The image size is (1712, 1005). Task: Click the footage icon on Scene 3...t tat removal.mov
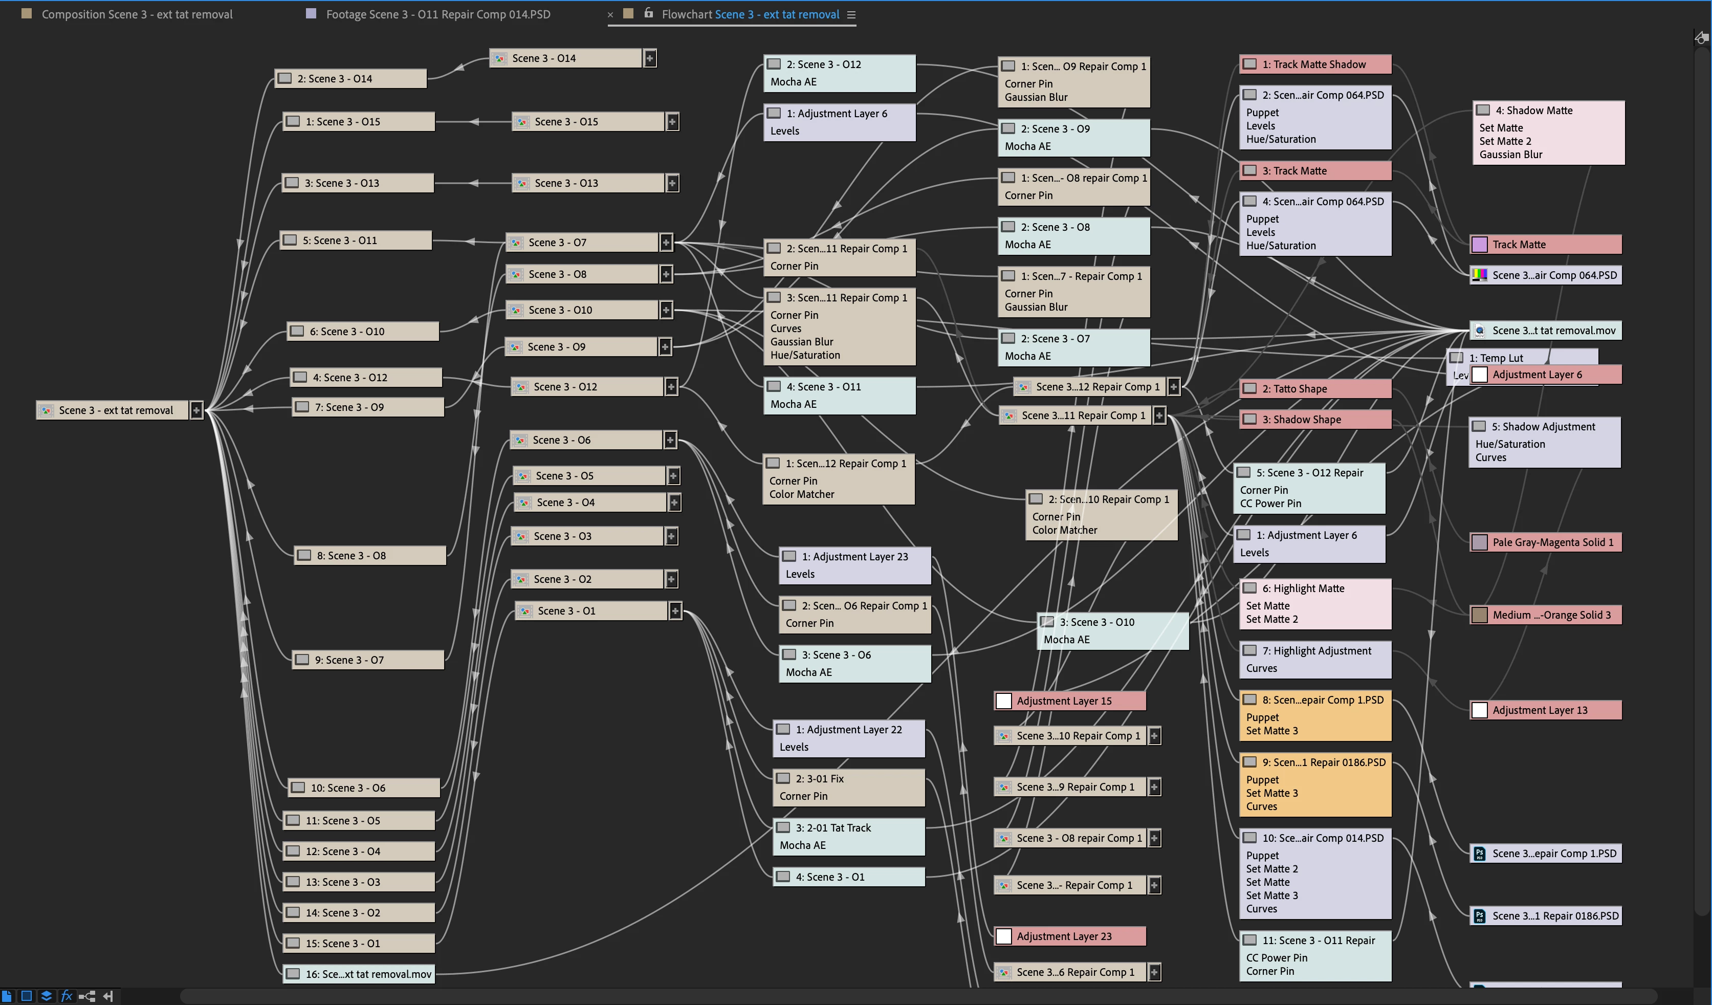click(1479, 331)
